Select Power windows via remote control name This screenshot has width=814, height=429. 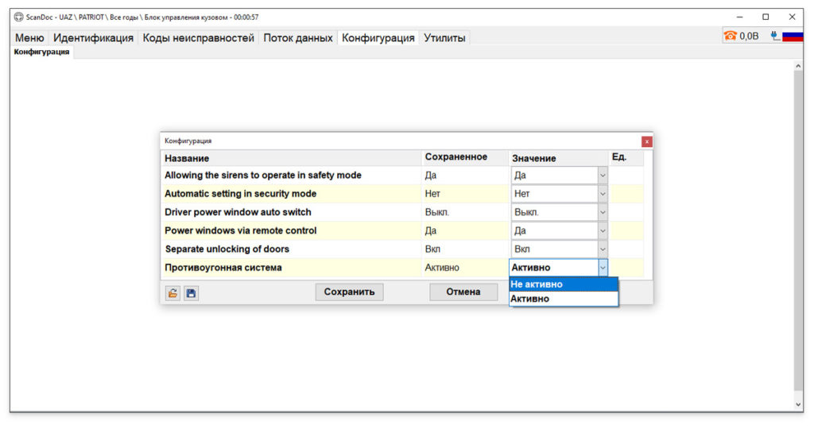[240, 231]
